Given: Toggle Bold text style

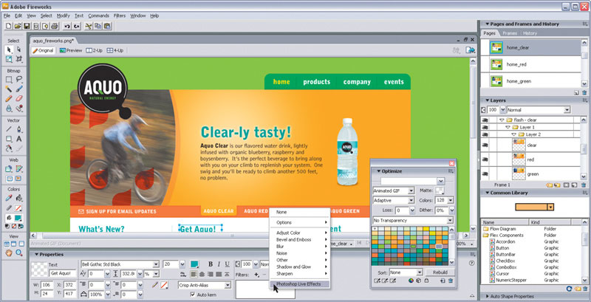Looking at the screenshot, I should [x=211, y=264].
